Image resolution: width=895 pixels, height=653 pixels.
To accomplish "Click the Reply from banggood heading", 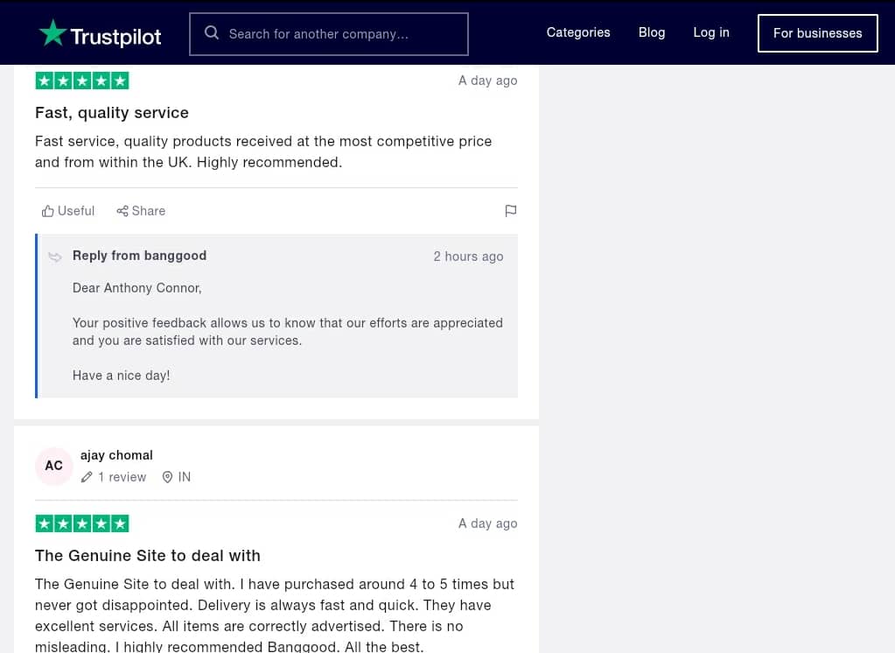I will pos(139,256).
